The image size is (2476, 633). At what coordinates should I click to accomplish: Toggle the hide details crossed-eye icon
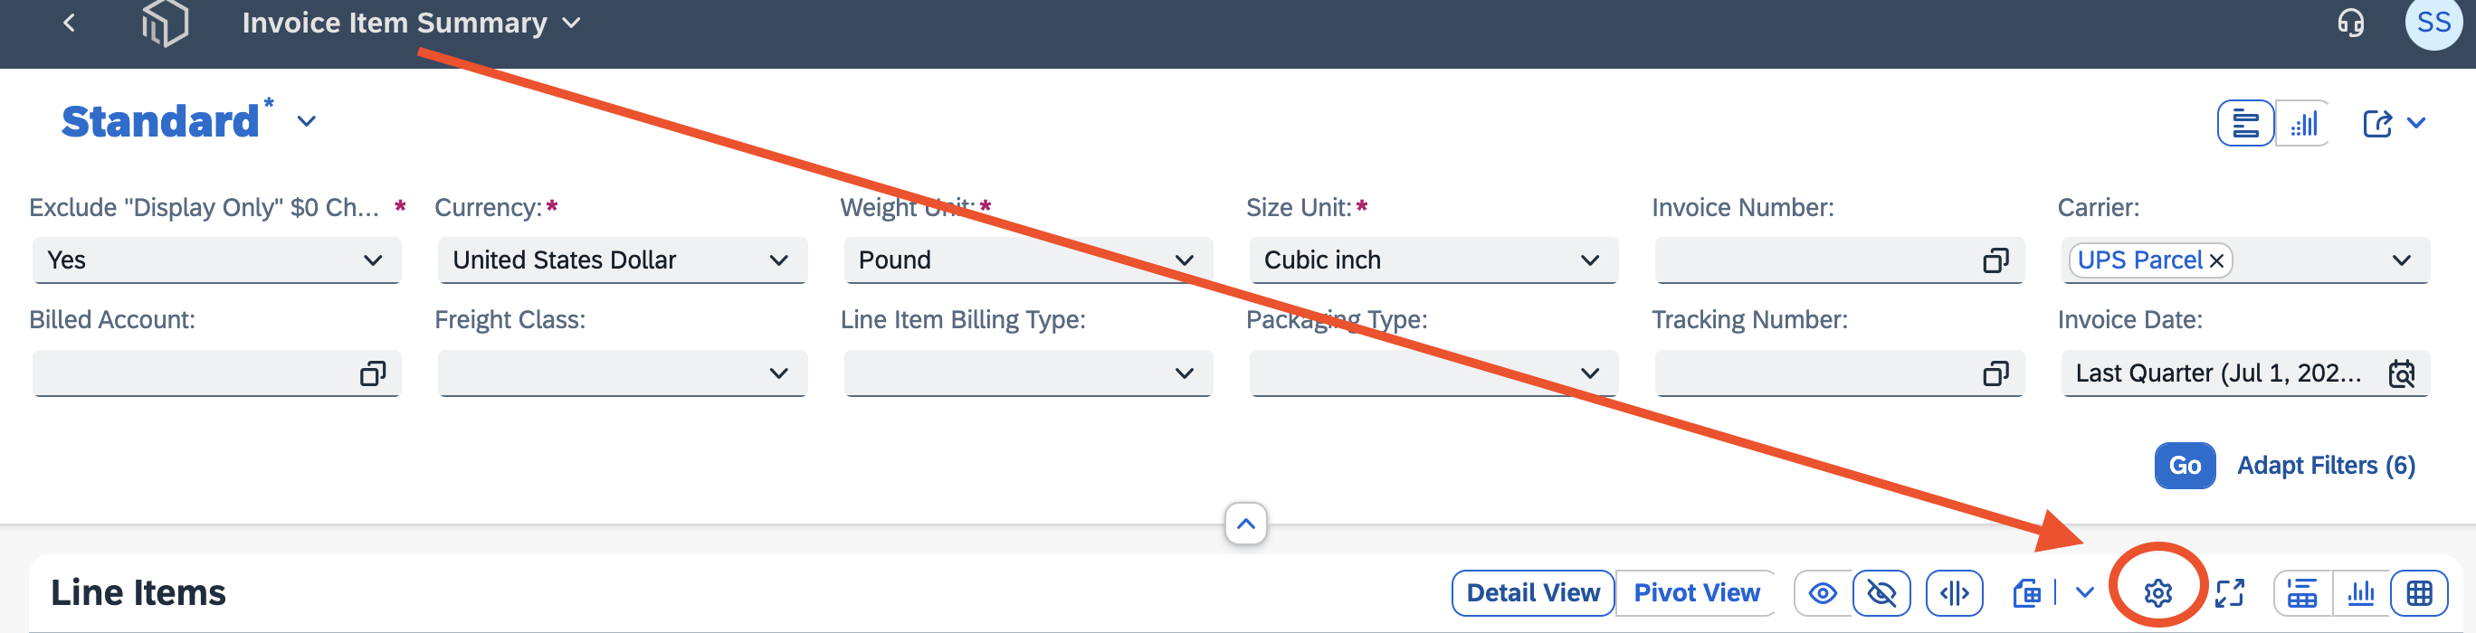(1881, 592)
